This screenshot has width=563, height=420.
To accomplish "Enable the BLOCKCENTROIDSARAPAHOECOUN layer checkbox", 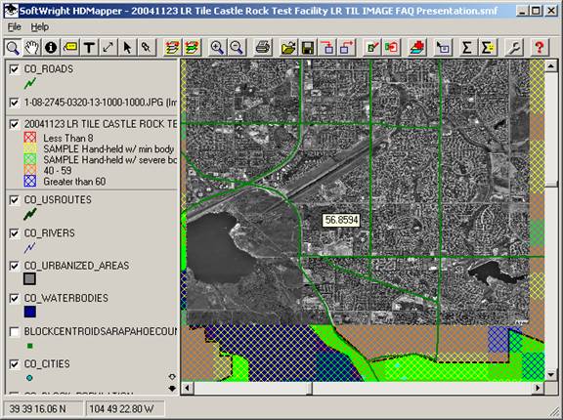I will (14, 331).
